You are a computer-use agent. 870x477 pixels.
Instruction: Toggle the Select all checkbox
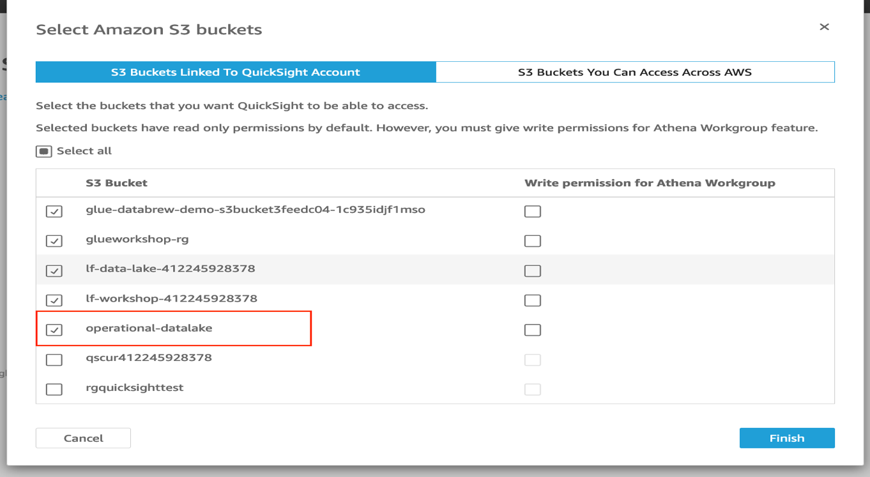tap(44, 151)
